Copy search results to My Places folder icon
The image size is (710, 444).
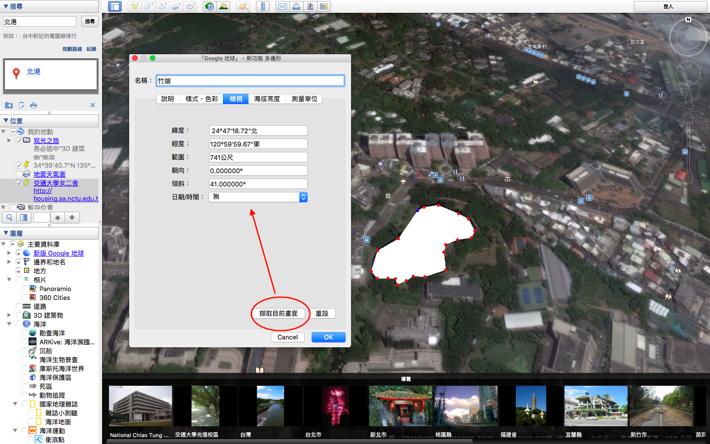[9, 105]
